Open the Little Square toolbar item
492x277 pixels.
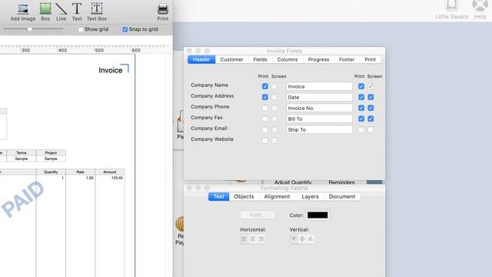point(451,10)
